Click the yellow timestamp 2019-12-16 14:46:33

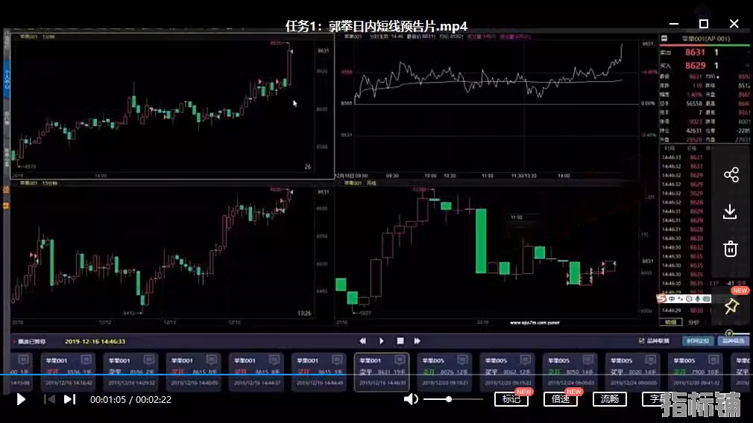(x=95, y=342)
